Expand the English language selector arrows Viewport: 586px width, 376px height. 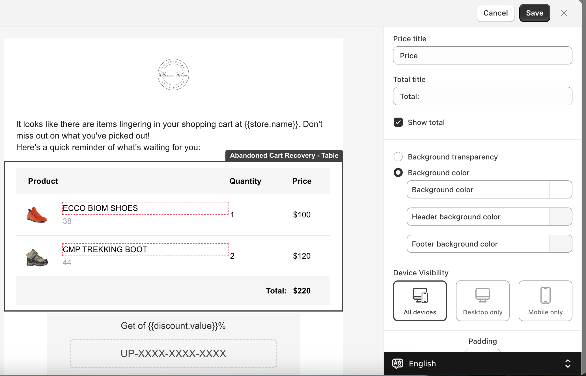[568, 364]
